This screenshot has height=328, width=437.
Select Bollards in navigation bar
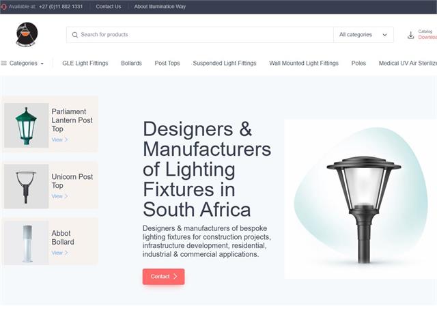131,64
